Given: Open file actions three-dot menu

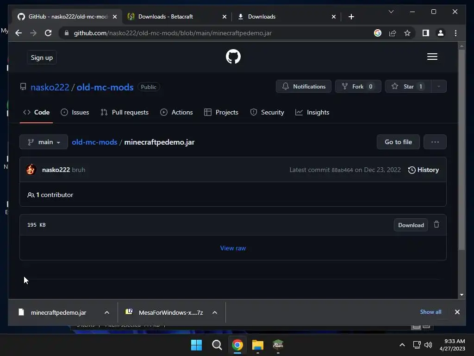Looking at the screenshot, I should [x=435, y=142].
